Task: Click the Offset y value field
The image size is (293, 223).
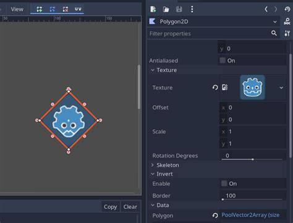Action: pyautogui.click(x=253, y=119)
